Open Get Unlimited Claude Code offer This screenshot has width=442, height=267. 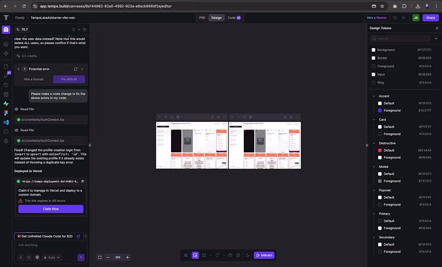(49, 236)
